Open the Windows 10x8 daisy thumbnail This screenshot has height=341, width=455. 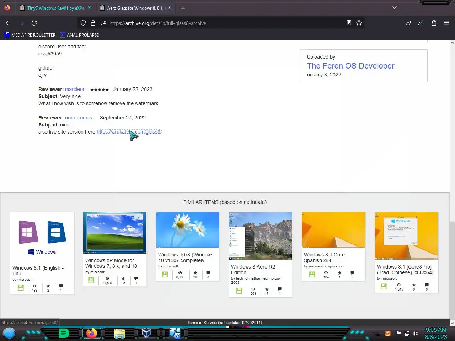pyautogui.click(x=188, y=230)
